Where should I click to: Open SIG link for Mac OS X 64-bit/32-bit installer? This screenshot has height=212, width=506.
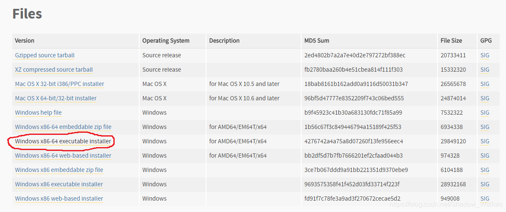[485, 98]
